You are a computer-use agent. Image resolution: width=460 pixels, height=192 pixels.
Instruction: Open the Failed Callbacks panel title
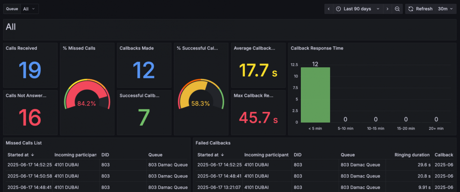point(213,143)
